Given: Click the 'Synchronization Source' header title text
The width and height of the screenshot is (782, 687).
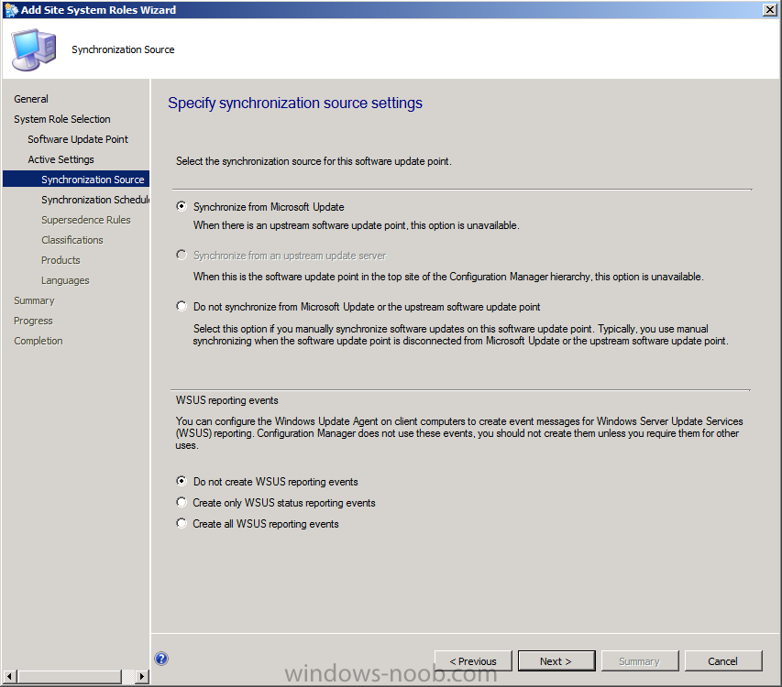Looking at the screenshot, I should point(123,49).
